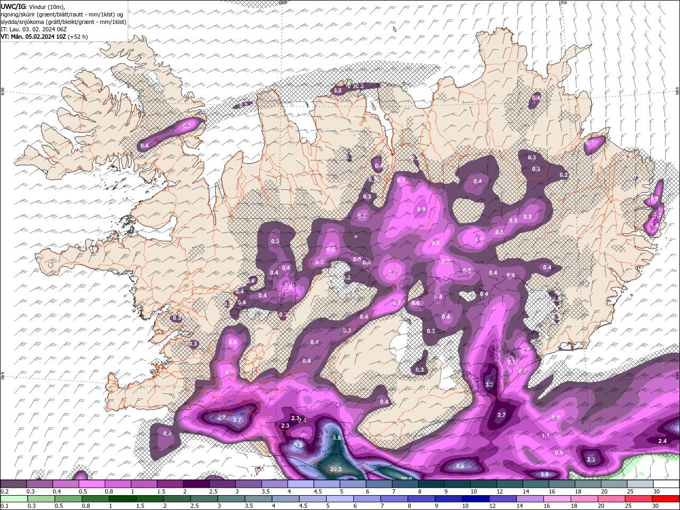
Task: Click the 20.3 precipitation value on map
Action: pos(336,469)
